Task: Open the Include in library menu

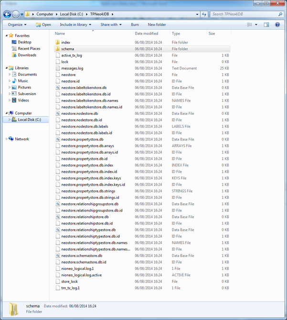Action: pos(75,25)
